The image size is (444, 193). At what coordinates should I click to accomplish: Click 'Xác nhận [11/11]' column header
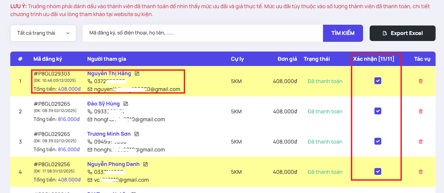(374, 59)
